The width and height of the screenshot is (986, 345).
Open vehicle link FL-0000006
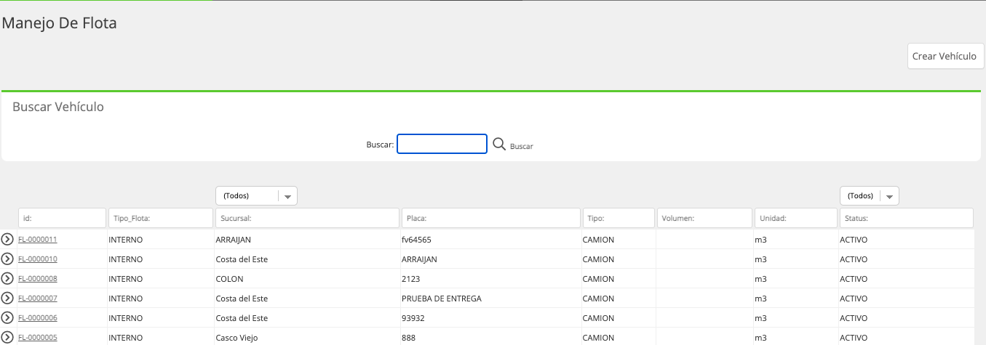[38, 317]
